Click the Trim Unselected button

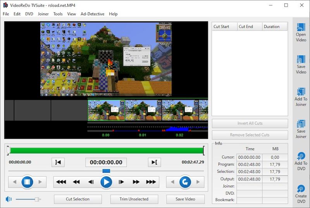[134, 199]
